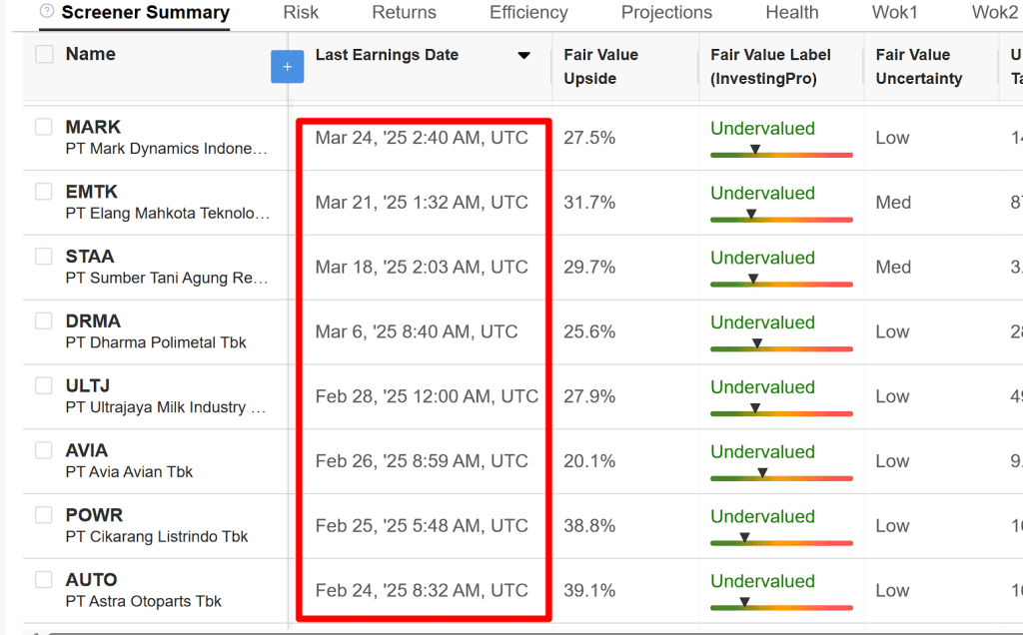Sort by Fair Value Upside column header

coord(600,67)
